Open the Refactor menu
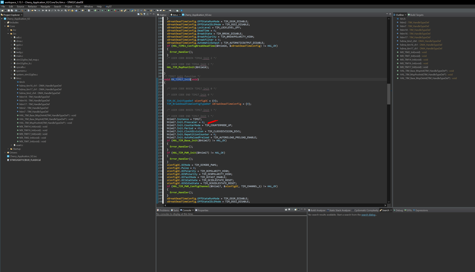 [x=32, y=7]
